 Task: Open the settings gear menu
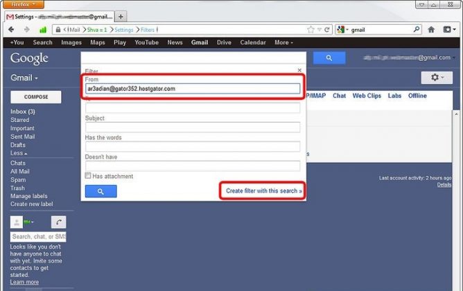pos(437,78)
